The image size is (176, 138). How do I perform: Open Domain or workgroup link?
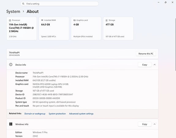[35, 114]
